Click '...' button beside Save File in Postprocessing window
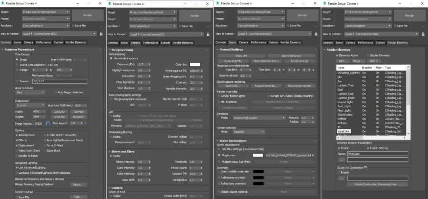428x199 pixels. pyautogui.click(x=208, y=27)
